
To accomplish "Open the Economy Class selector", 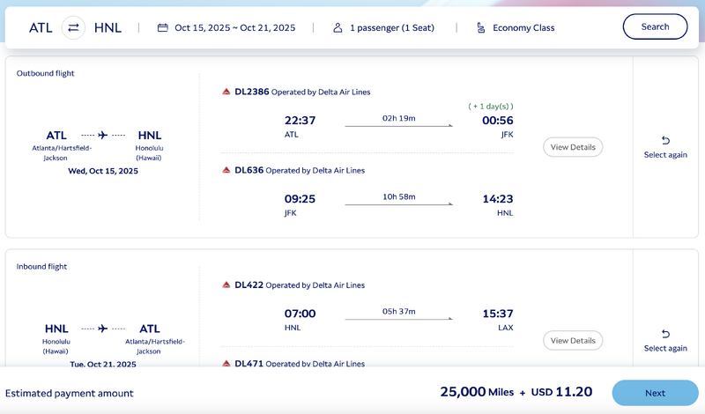I will point(523,27).
